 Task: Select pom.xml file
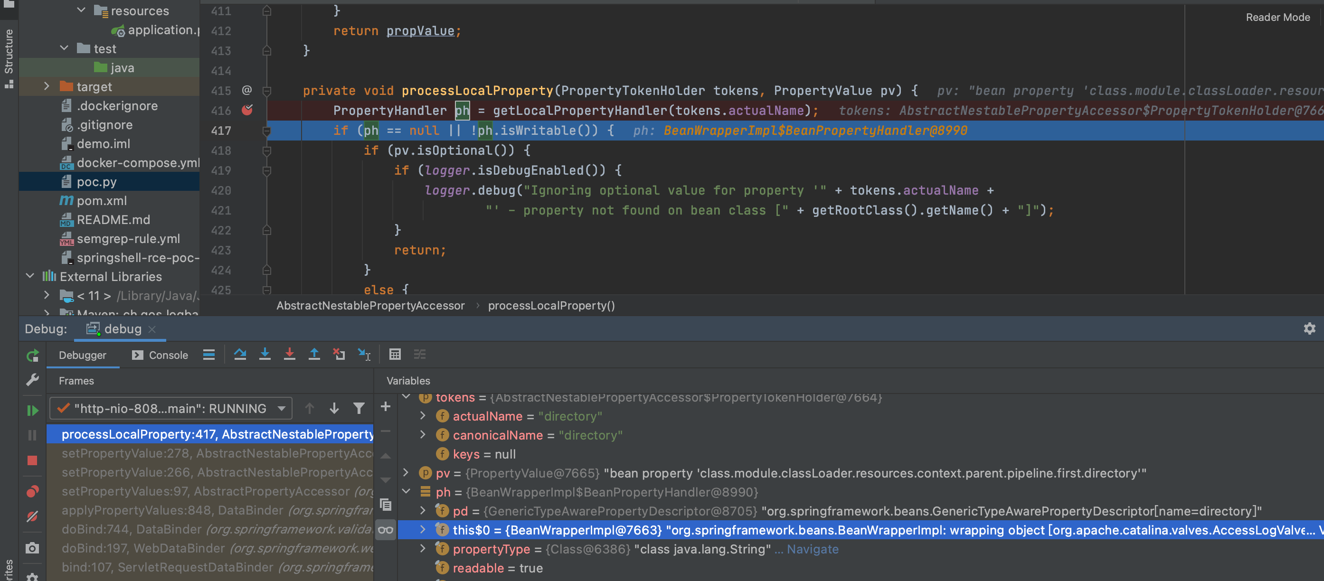[x=102, y=201]
